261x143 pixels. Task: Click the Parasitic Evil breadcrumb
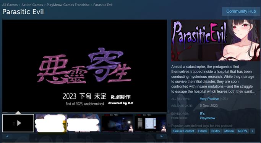(x=103, y=5)
